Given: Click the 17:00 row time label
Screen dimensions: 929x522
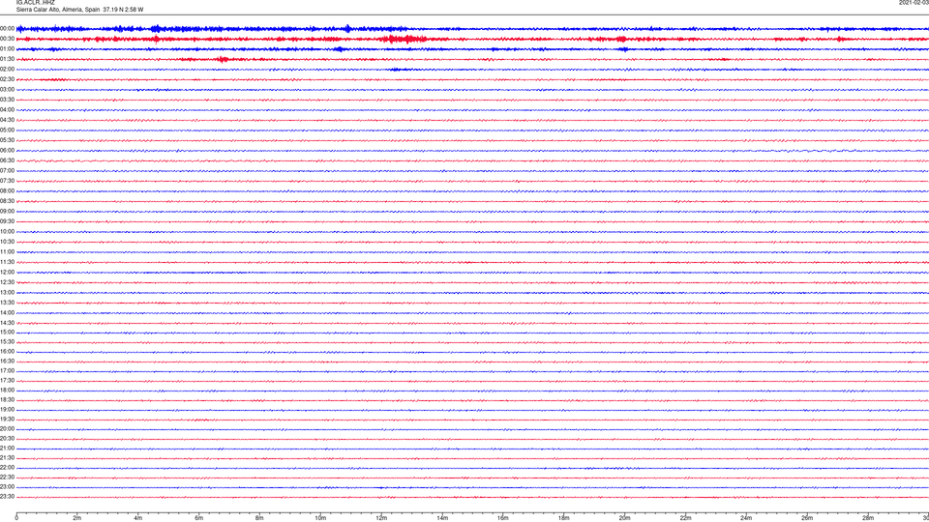Looking at the screenshot, I should pyautogui.click(x=7, y=371).
